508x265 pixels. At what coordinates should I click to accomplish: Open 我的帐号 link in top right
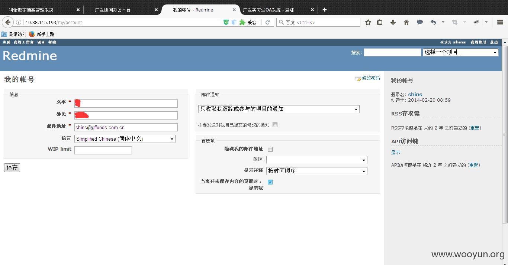tap(478, 42)
